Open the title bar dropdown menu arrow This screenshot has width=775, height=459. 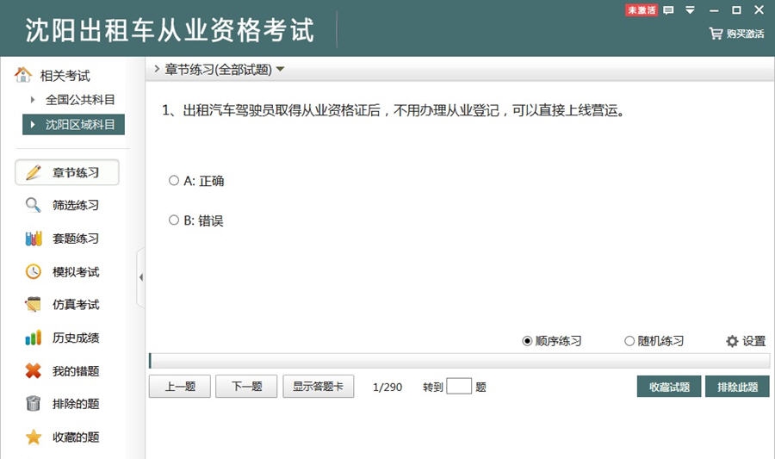(691, 9)
